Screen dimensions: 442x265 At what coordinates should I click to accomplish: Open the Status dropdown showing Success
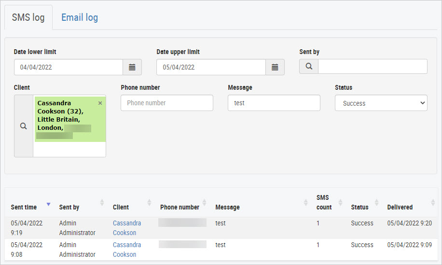pos(381,103)
